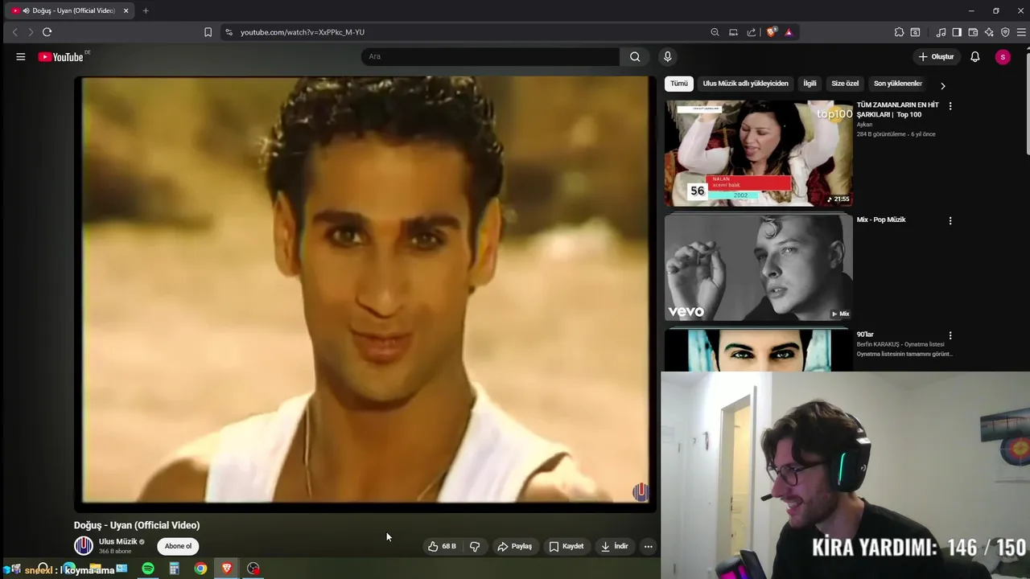This screenshot has height=579, width=1030.
Task: Open browser extensions puzzle icon
Action: tap(899, 32)
